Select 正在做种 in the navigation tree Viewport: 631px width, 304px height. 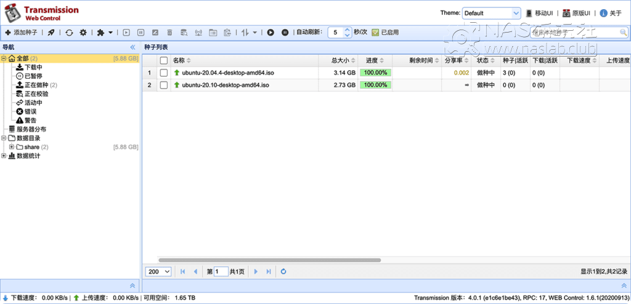pyautogui.click(x=35, y=85)
